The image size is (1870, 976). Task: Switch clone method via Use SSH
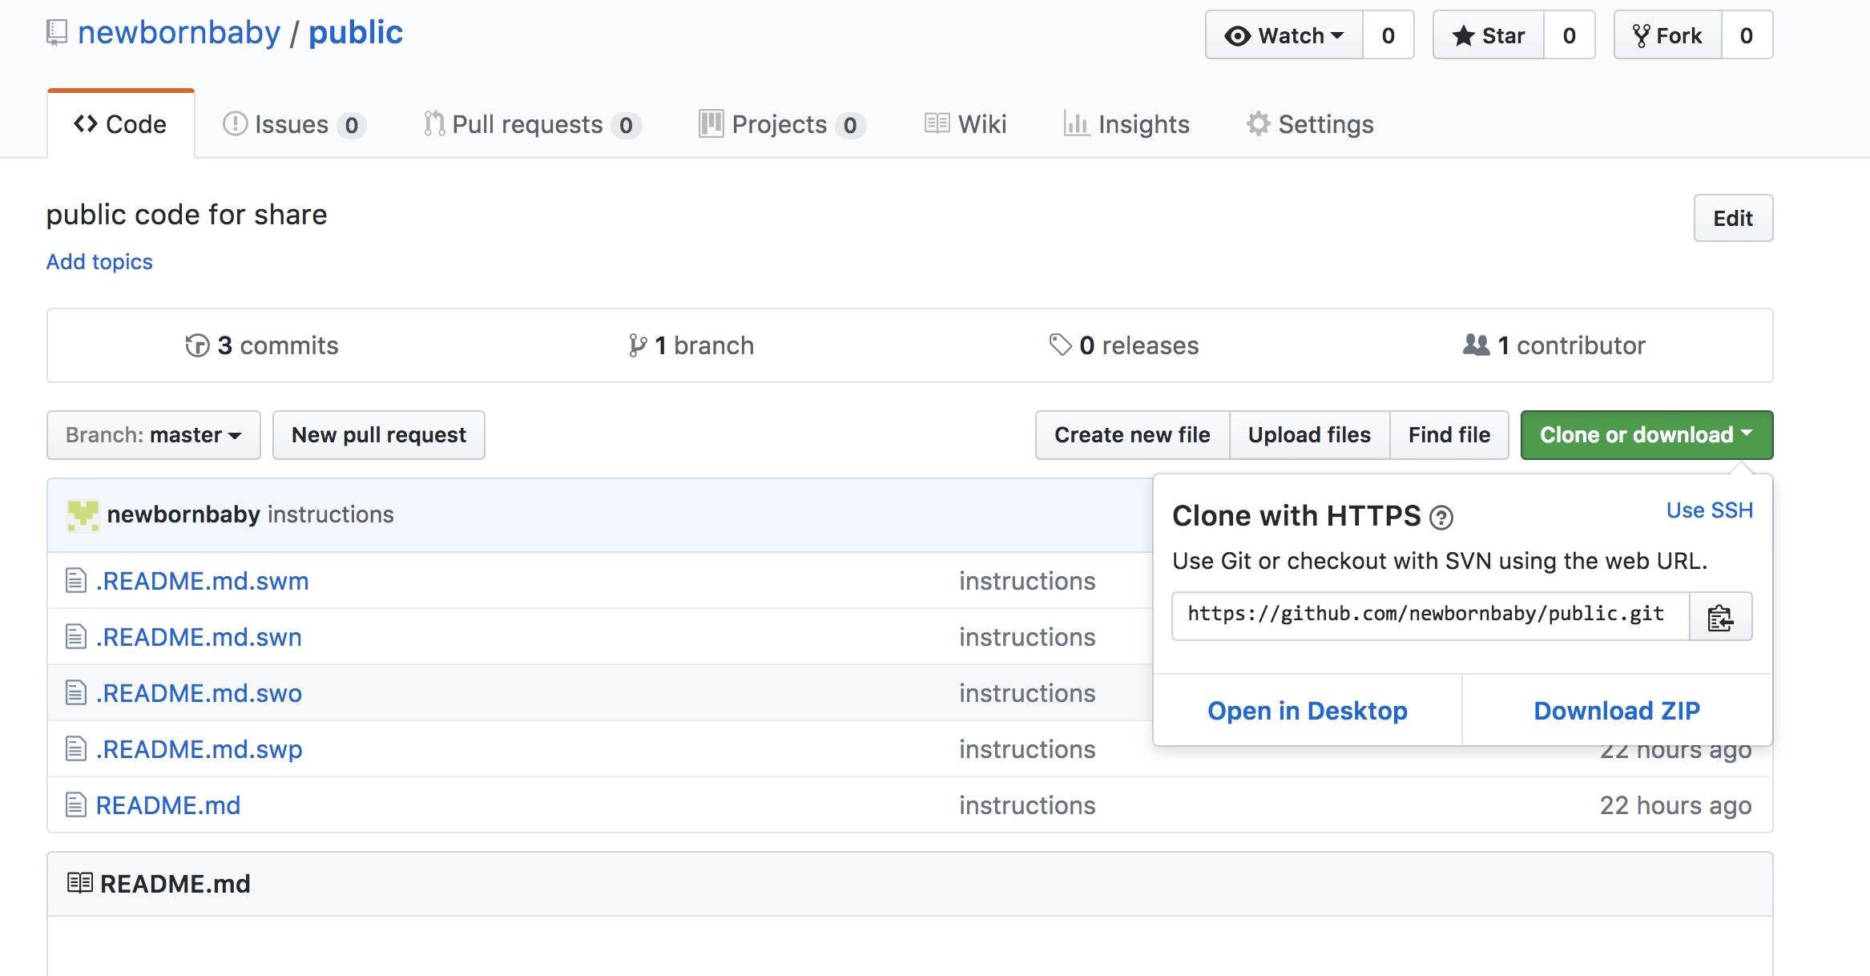pyautogui.click(x=1710, y=510)
